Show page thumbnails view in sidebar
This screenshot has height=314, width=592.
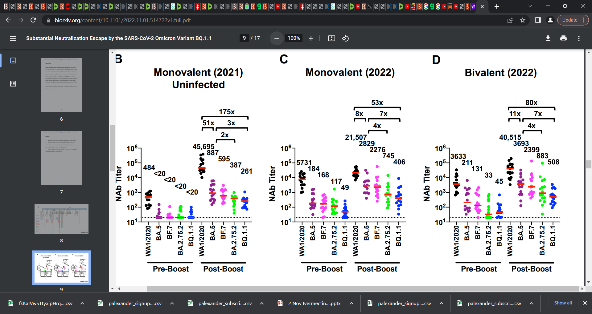coord(13,60)
